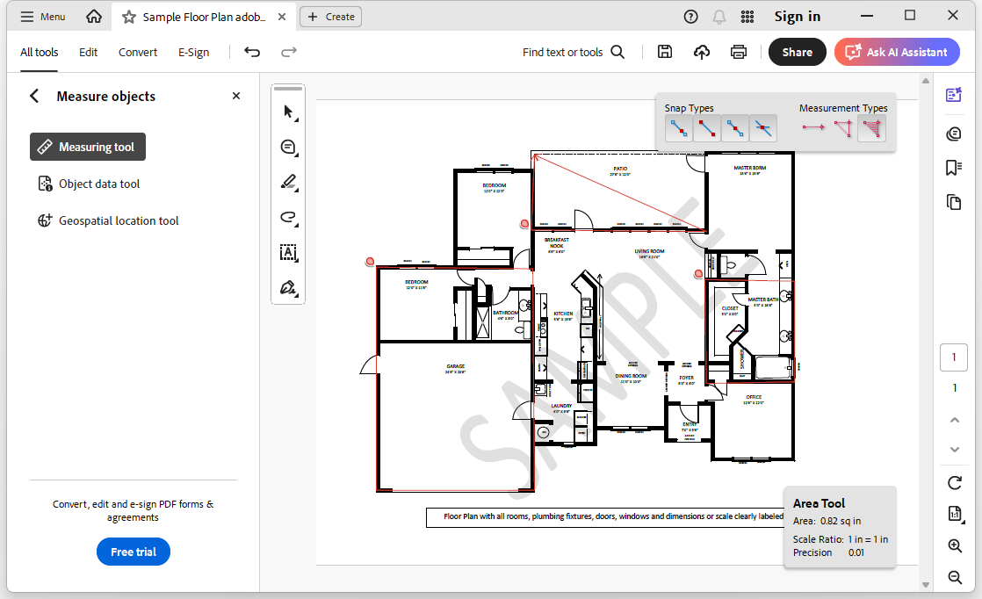Select the Geospatial location tool
Viewport: 982px width, 599px height.
(117, 220)
